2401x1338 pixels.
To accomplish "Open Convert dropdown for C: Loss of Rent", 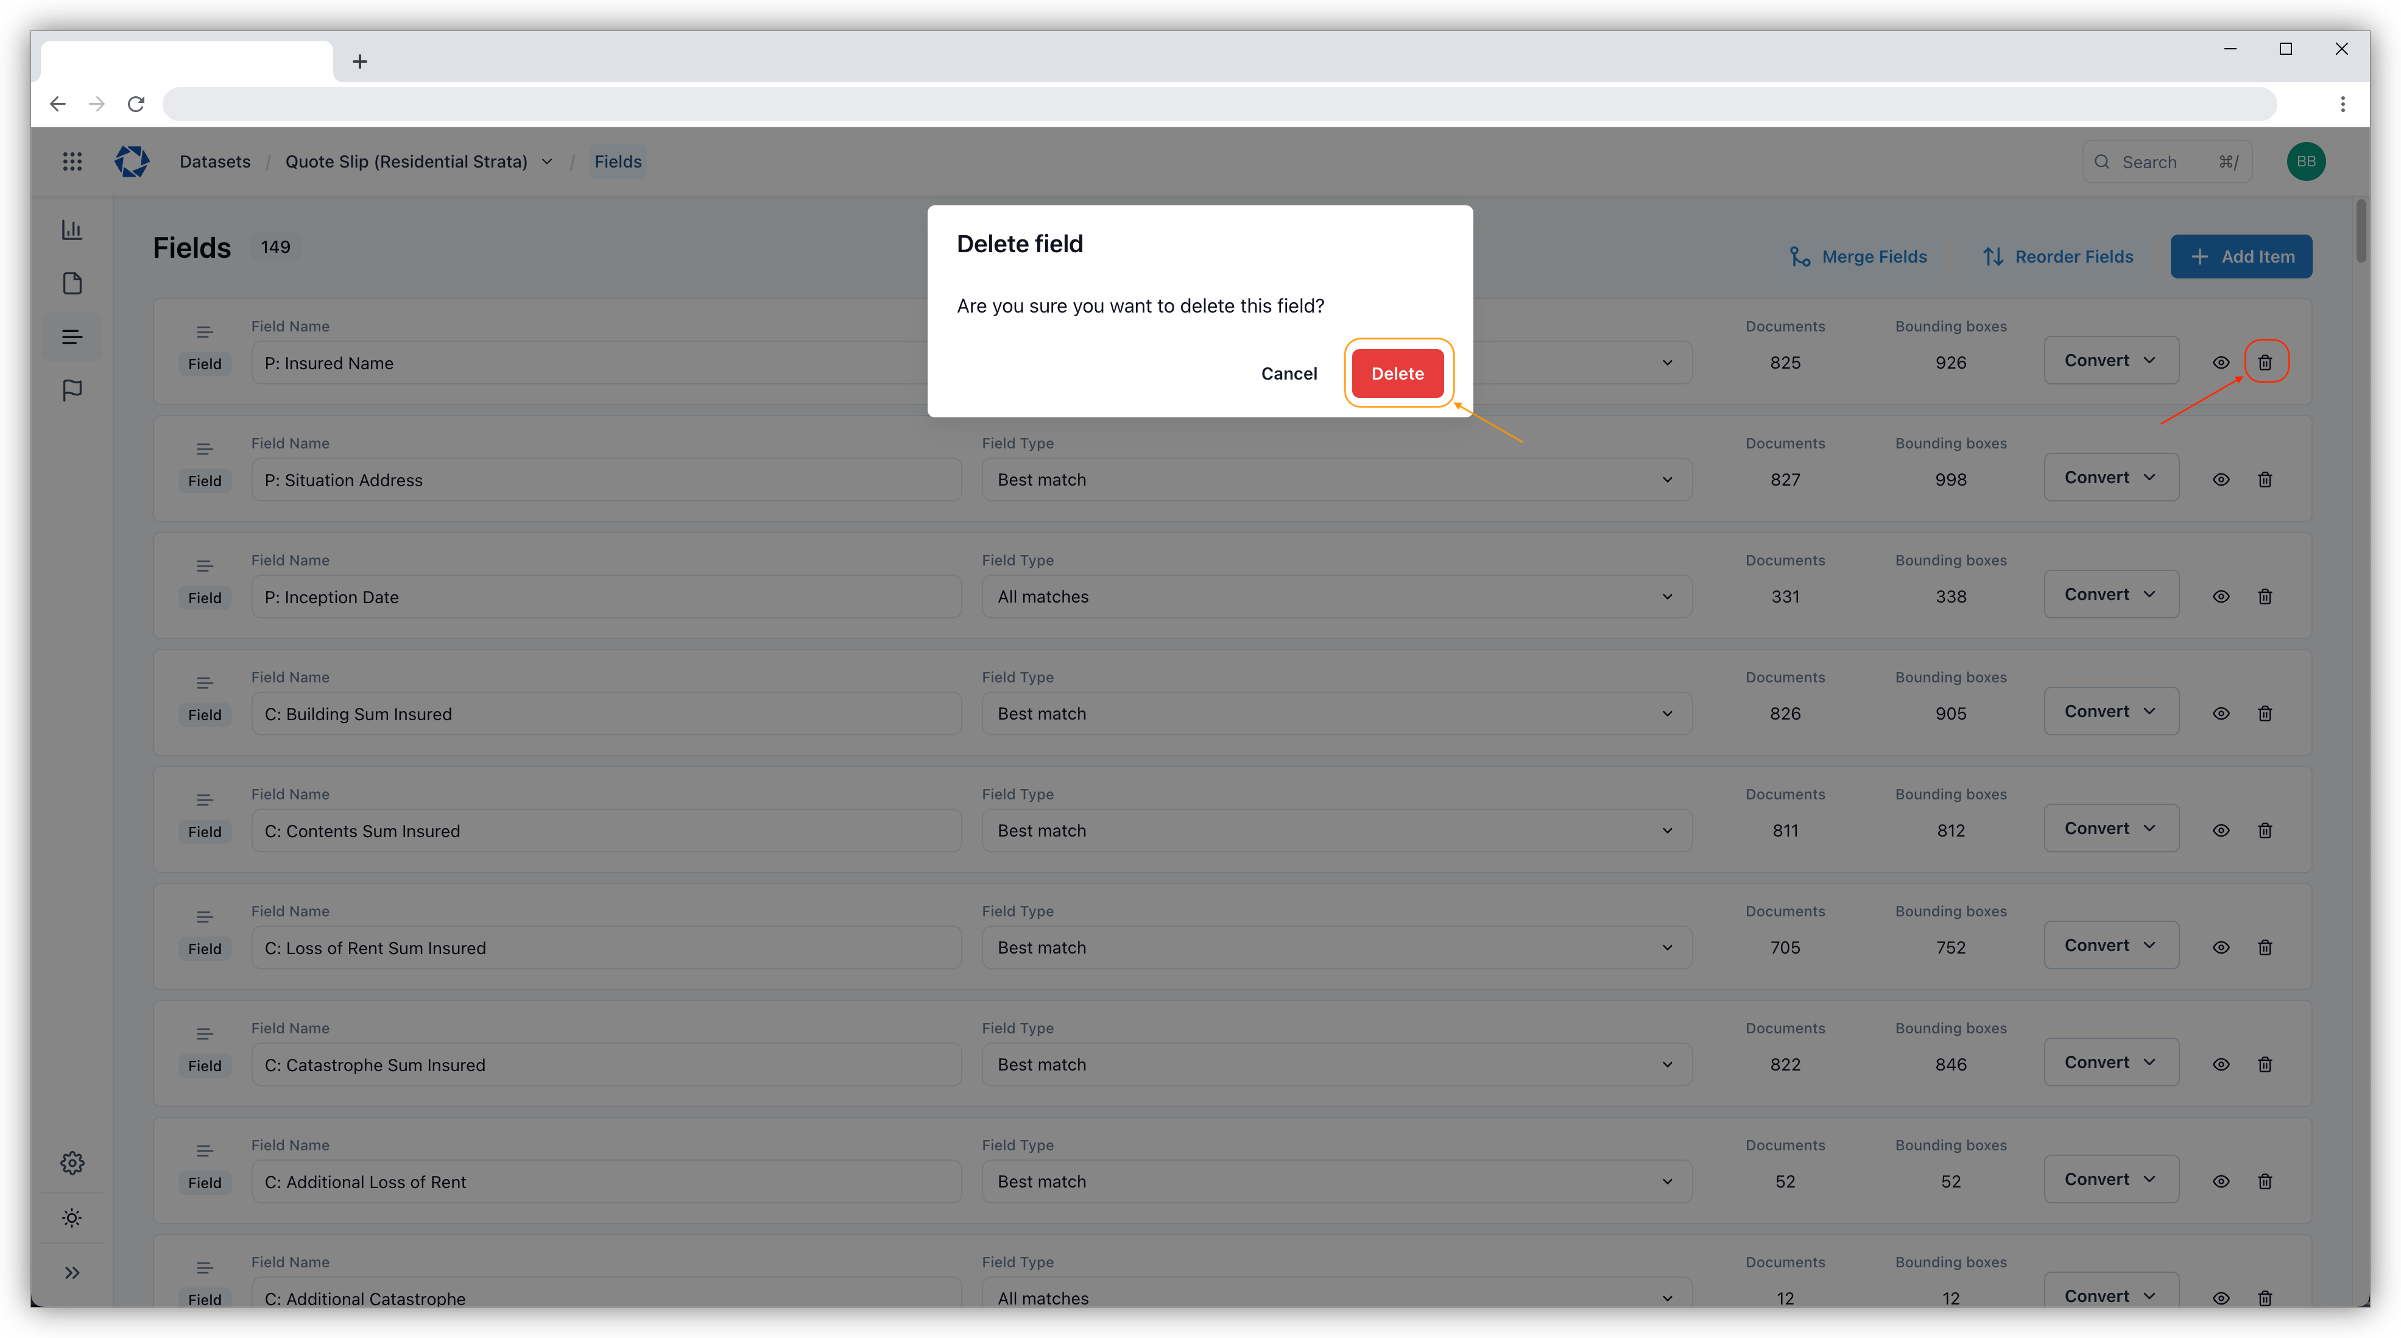I will (2111, 946).
